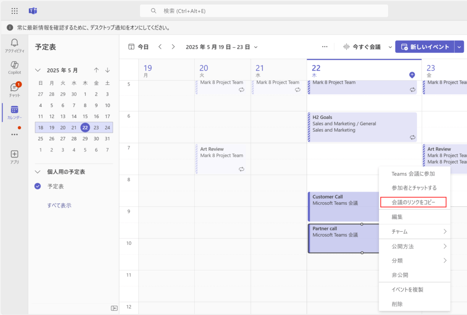Open the date range 2025年5月19日–23日 dropdown
The height and width of the screenshot is (315, 467).
pyautogui.click(x=222, y=47)
